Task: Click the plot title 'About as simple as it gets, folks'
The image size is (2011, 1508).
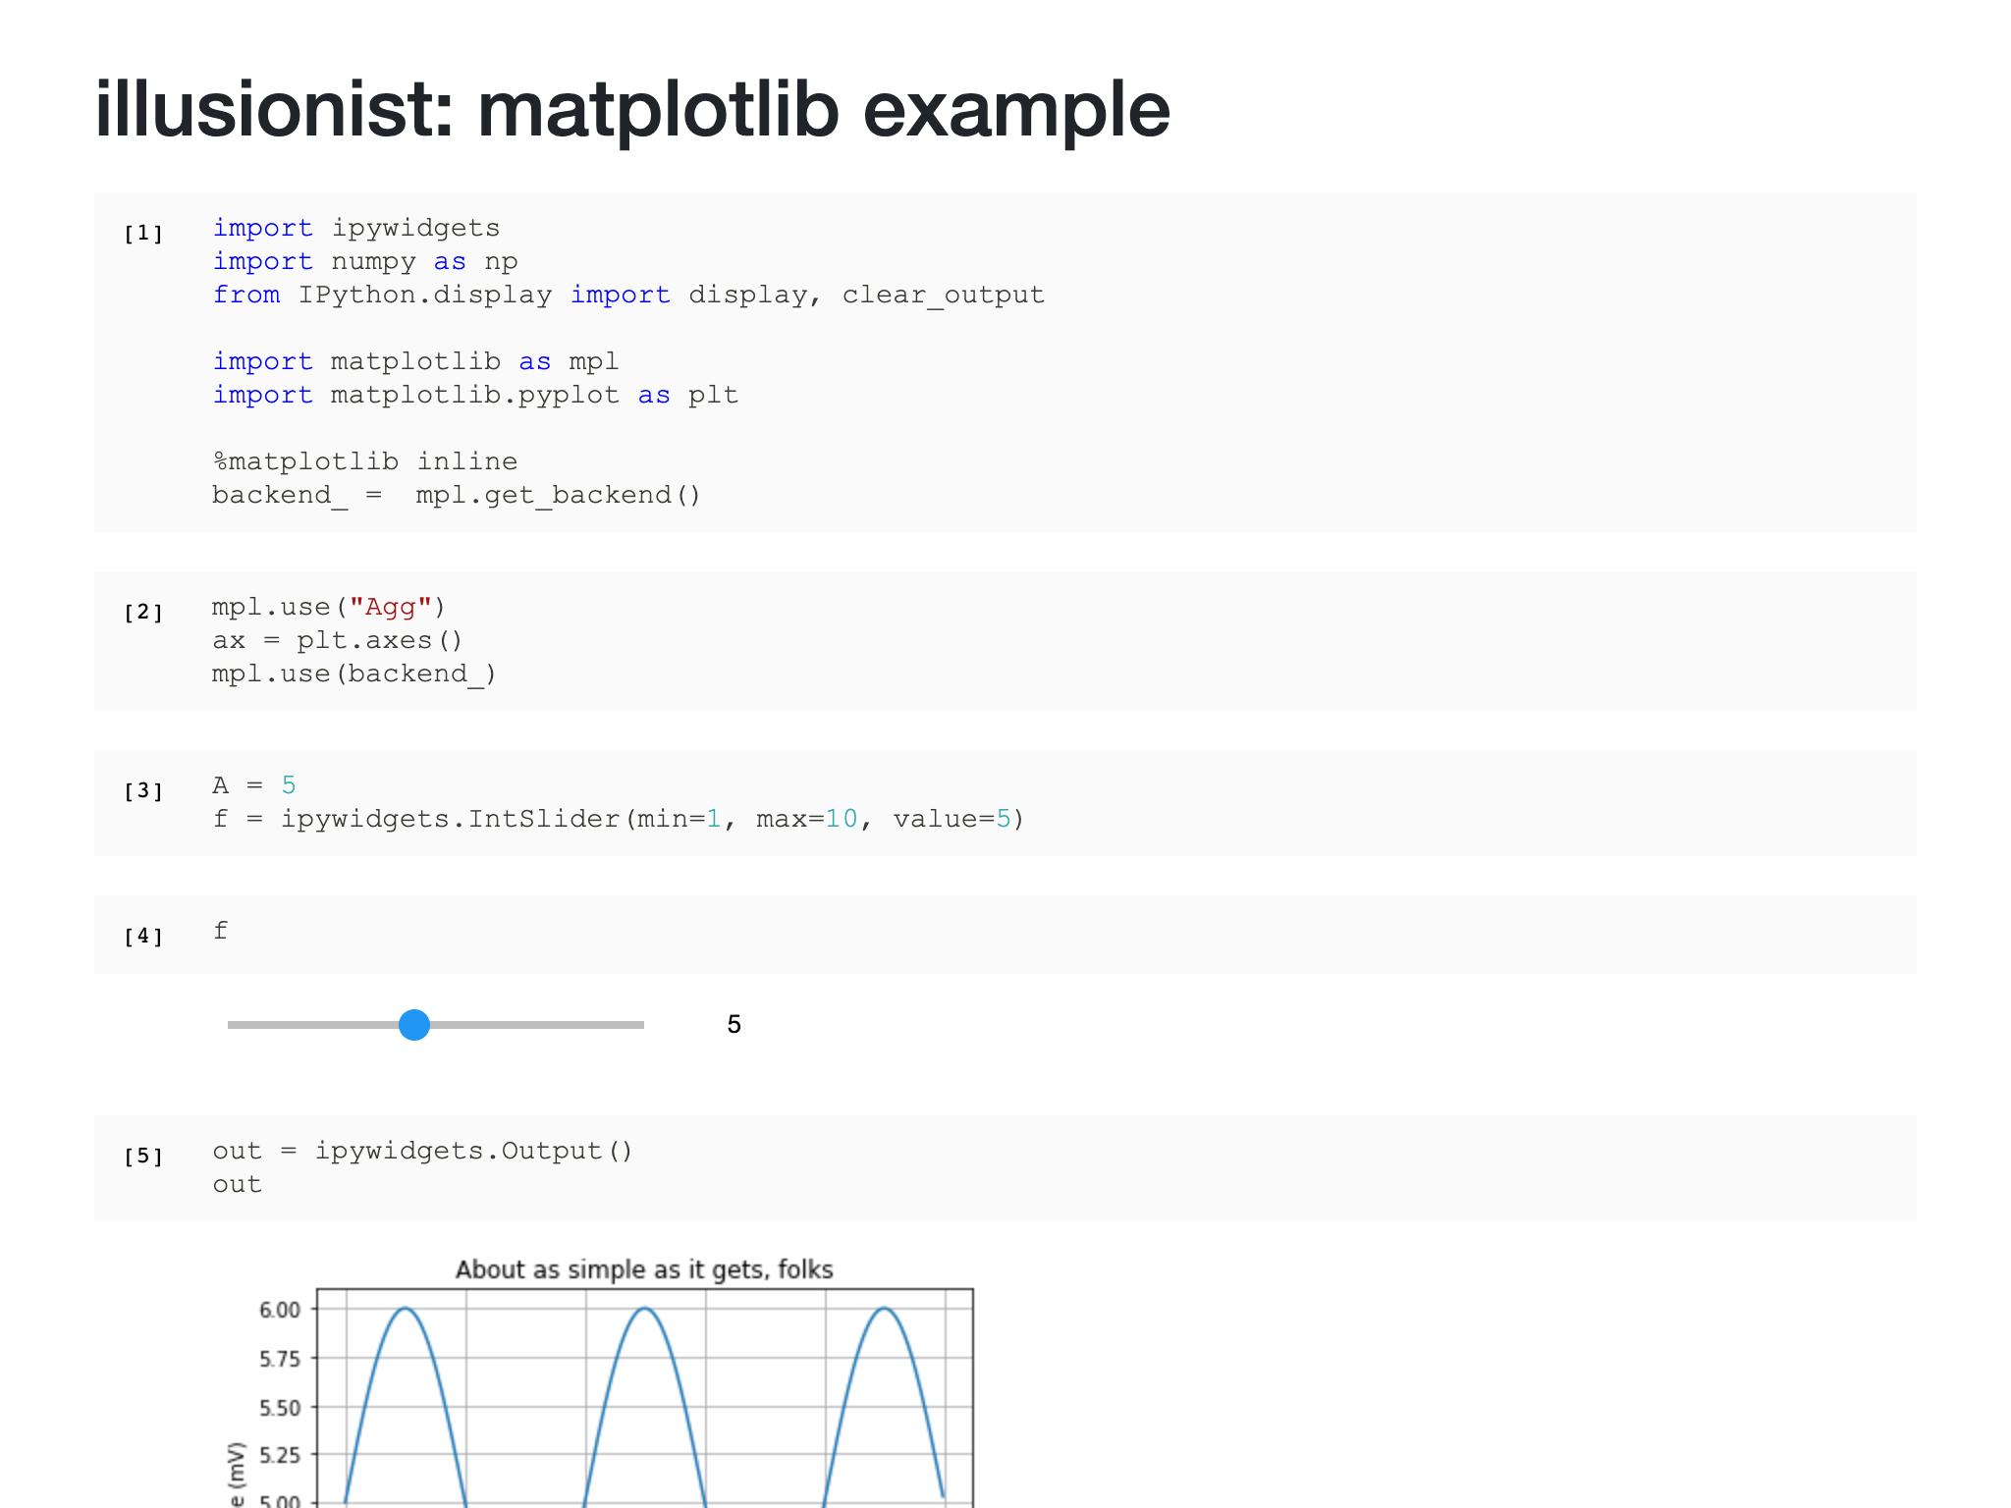Action: tap(645, 1268)
